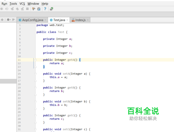Click the highlighted closing brace on line 13
Image resolution: width=174 pixels, height=132 pixels.
pyautogui.click(x=44, y=67)
